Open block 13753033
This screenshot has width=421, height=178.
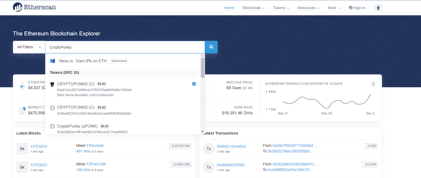pos(39,165)
